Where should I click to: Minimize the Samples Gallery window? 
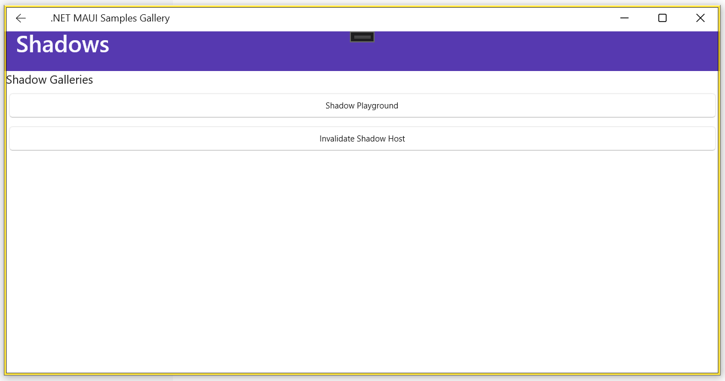click(624, 18)
